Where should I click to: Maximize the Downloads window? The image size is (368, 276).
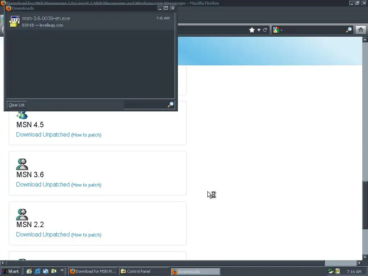click(166, 8)
